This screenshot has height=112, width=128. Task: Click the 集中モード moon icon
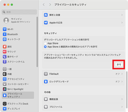tap(5, 57)
